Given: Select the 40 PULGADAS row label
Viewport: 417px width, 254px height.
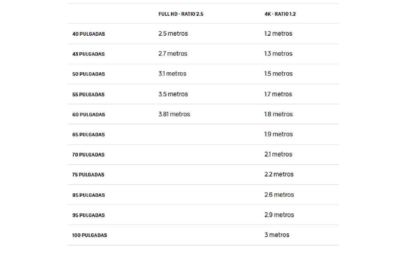Looking at the screenshot, I should click(x=89, y=34).
